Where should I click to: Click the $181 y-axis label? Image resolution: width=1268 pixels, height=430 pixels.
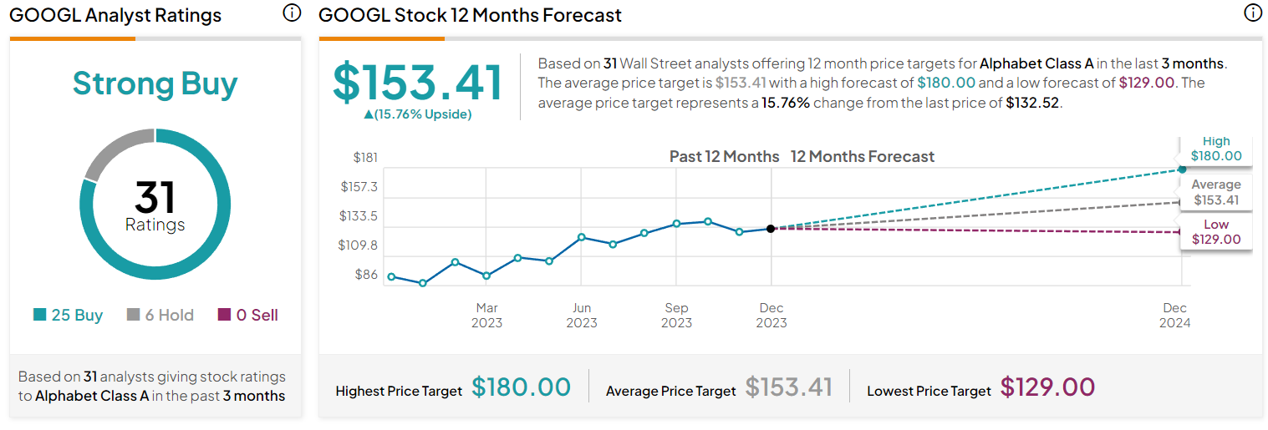point(365,157)
